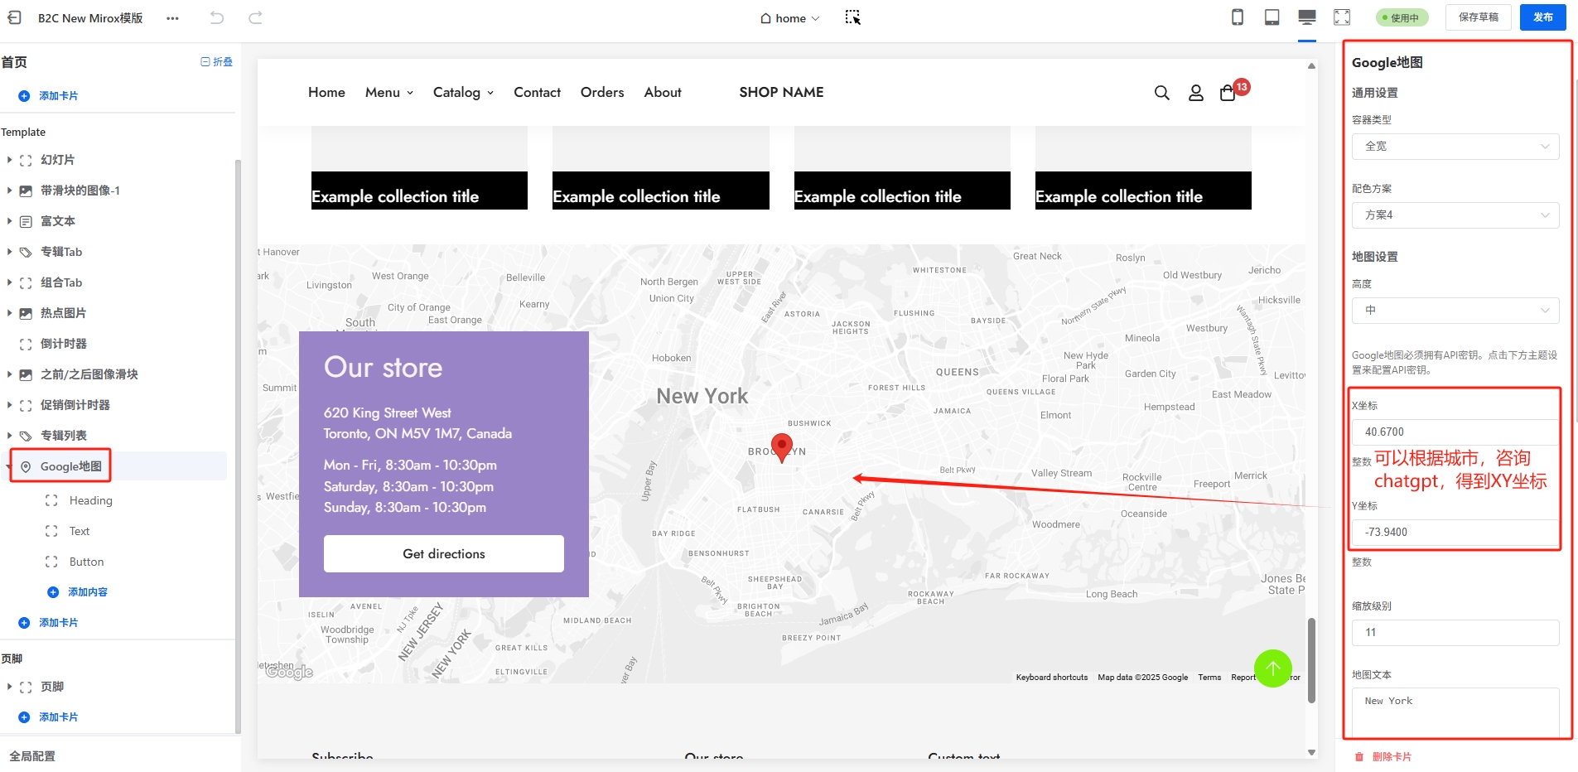This screenshot has height=772, width=1578.
Task: Click Orders in the store navigation
Action: 602,93
